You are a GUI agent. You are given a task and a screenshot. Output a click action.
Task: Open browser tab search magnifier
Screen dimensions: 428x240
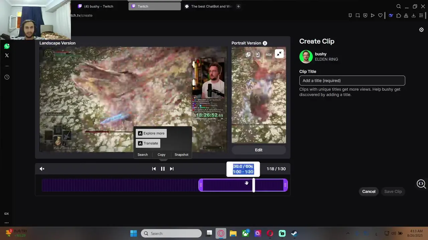point(399,6)
